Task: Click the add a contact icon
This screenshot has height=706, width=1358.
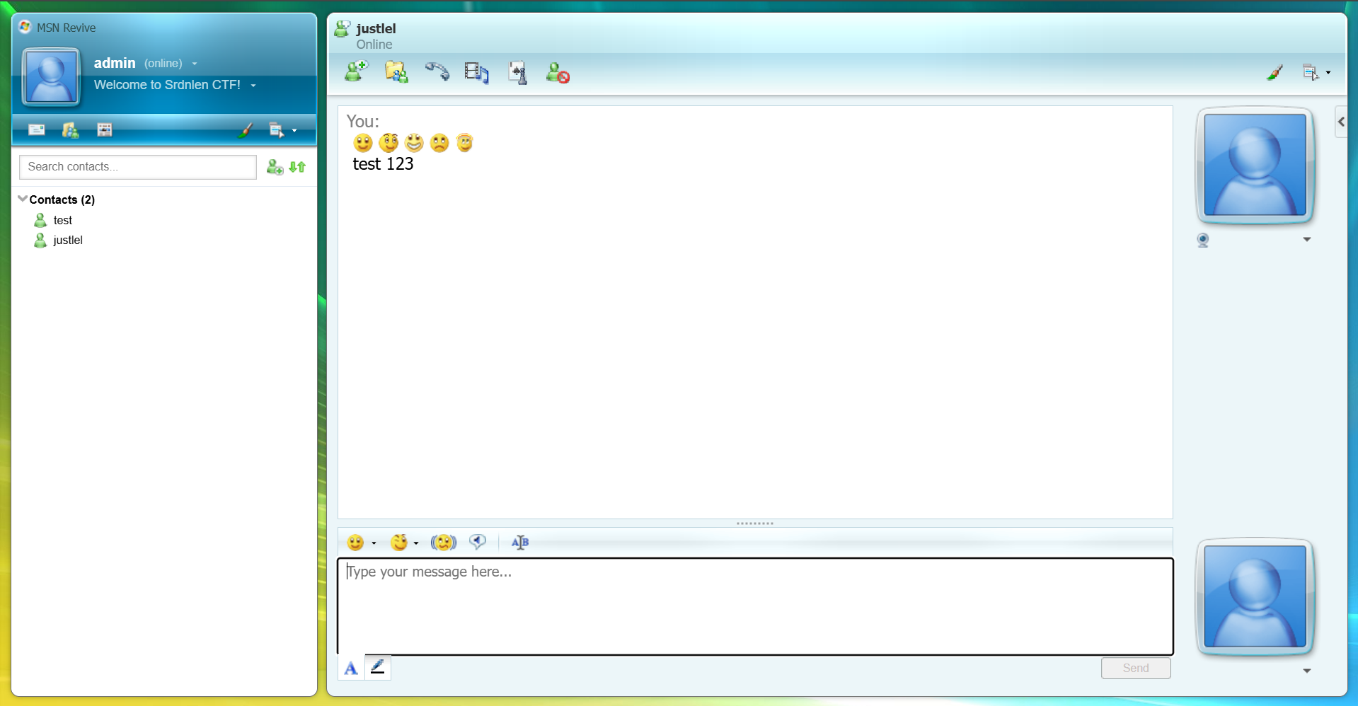Action: pos(274,167)
